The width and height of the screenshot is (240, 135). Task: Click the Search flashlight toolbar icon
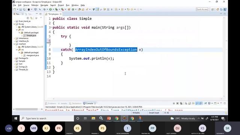(87, 9)
